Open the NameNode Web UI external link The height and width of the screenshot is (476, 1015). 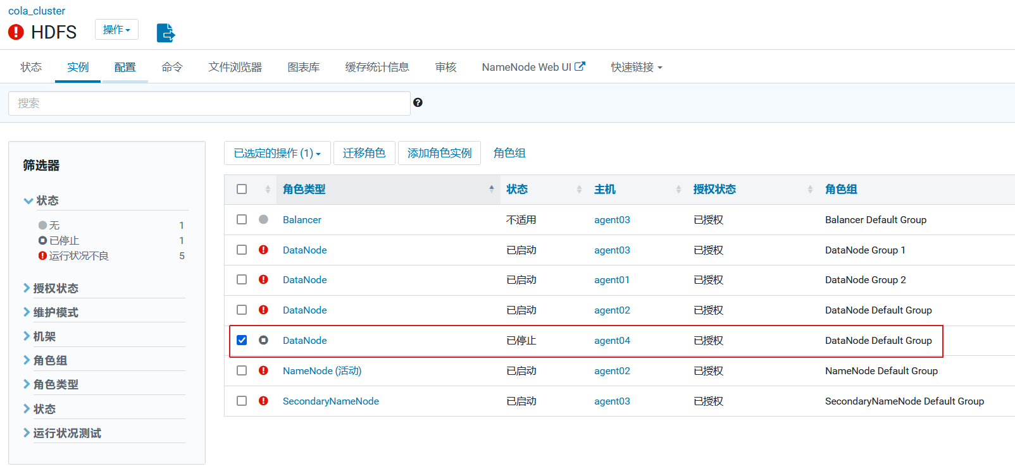(533, 67)
